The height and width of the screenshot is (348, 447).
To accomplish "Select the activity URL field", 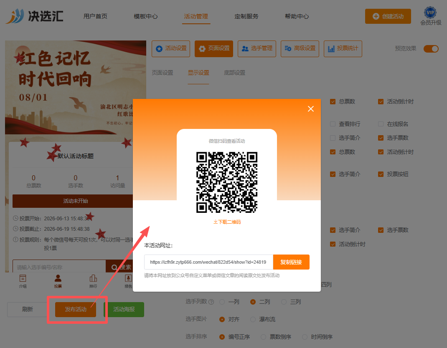I will [209, 262].
